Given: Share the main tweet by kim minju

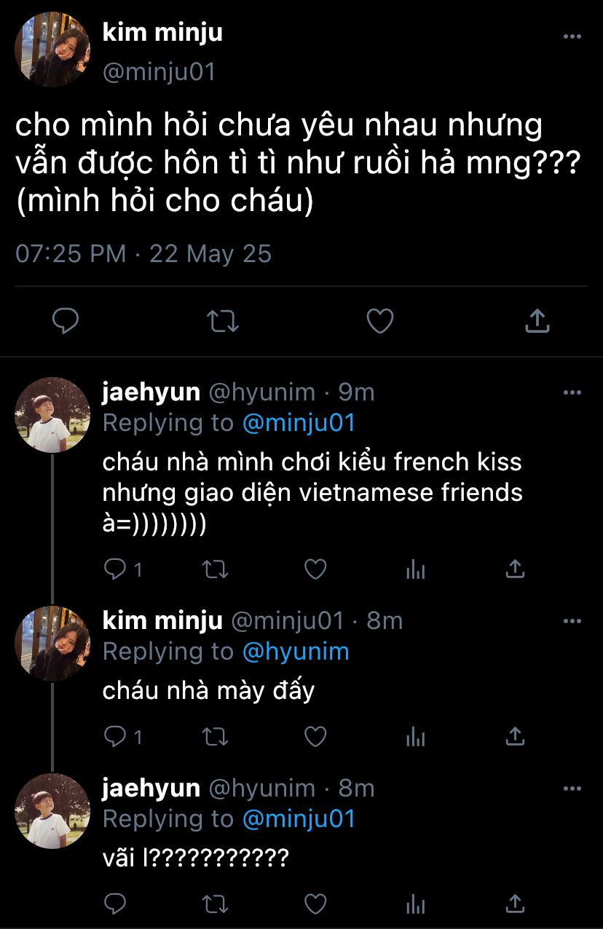Looking at the screenshot, I should (537, 320).
